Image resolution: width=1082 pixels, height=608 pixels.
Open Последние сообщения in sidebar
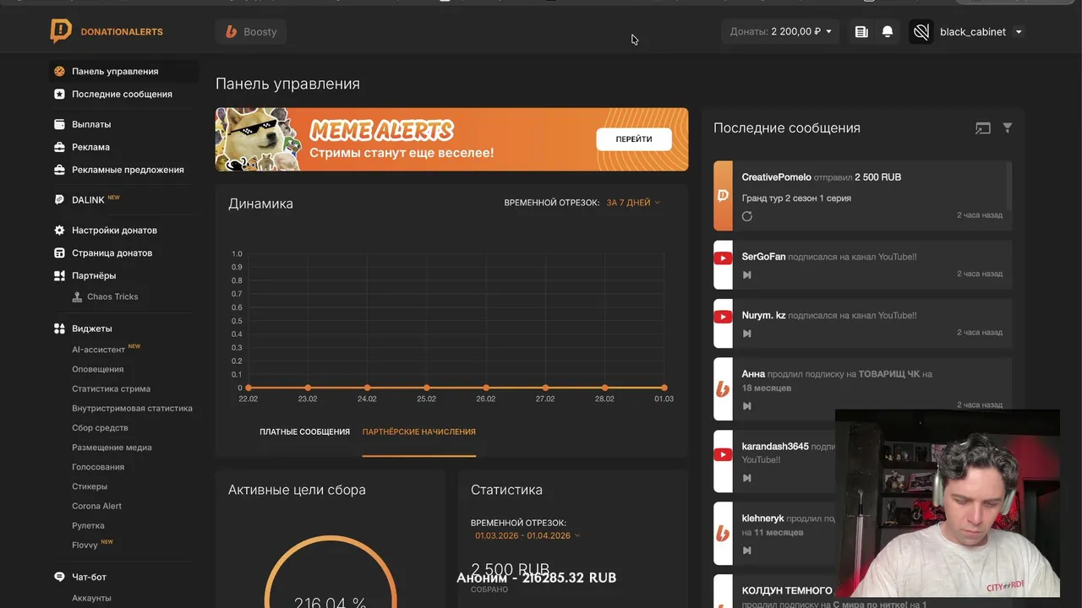pyautogui.click(x=122, y=94)
